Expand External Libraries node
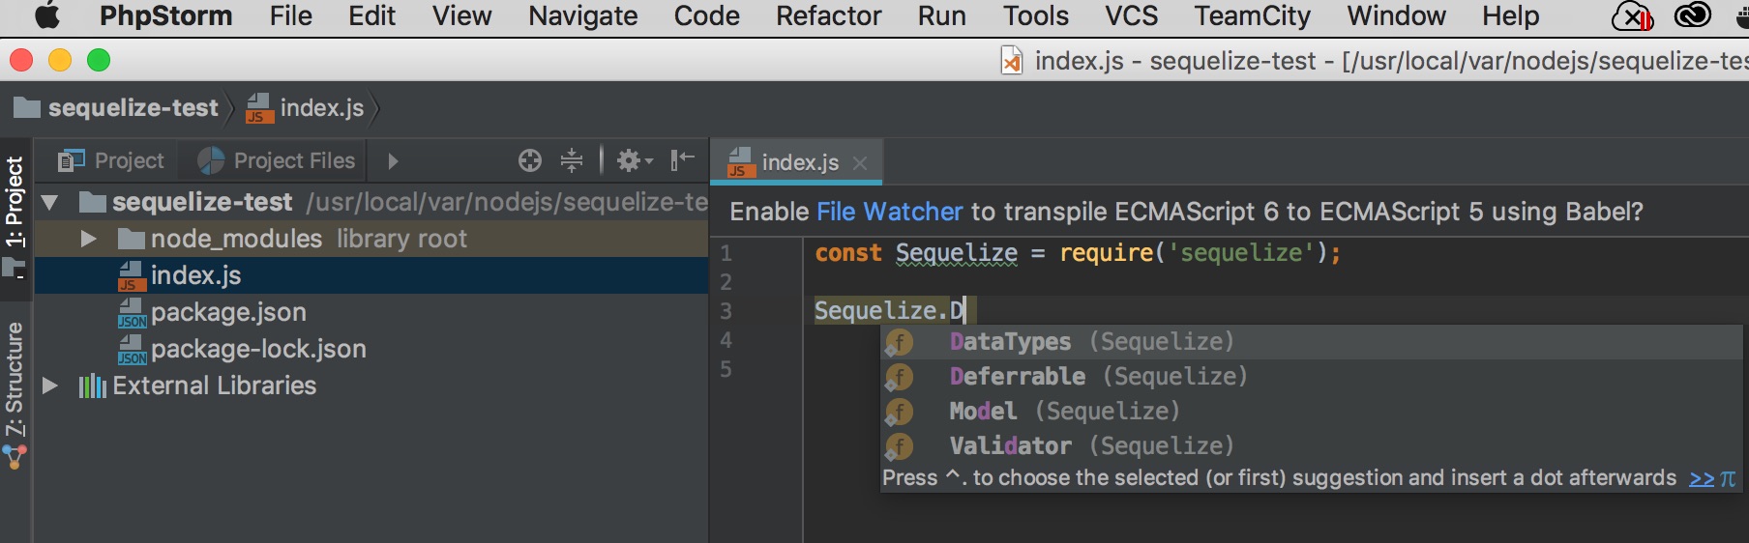Image resolution: width=1749 pixels, height=543 pixels. [x=49, y=386]
